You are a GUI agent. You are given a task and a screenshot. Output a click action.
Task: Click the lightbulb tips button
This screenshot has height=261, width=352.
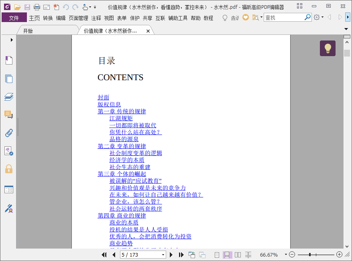pyautogui.click(x=328, y=48)
